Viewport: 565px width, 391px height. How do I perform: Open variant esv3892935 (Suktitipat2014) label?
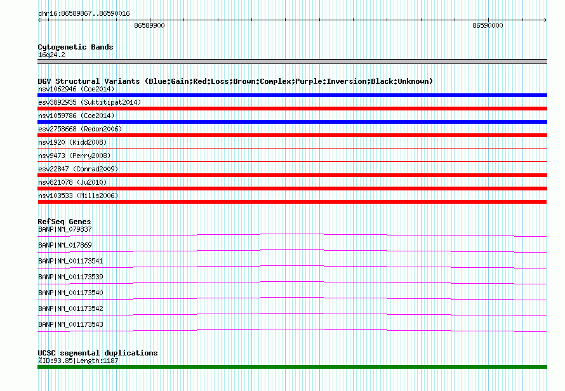point(90,102)
